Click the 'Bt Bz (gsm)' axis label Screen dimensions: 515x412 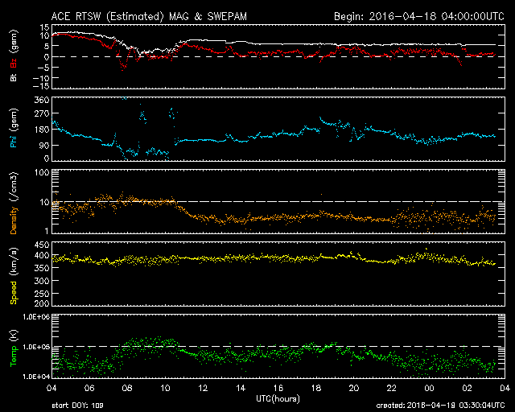click(x=14, y=56)
